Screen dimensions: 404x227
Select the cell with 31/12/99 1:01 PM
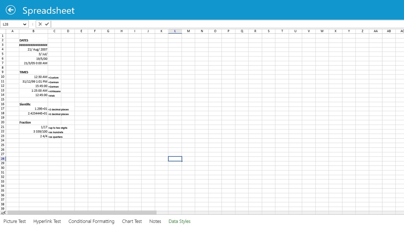coord(33,81)
